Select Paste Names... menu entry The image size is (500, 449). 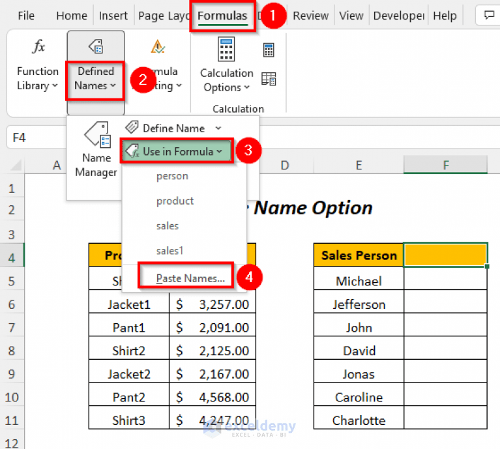(190, 278)
